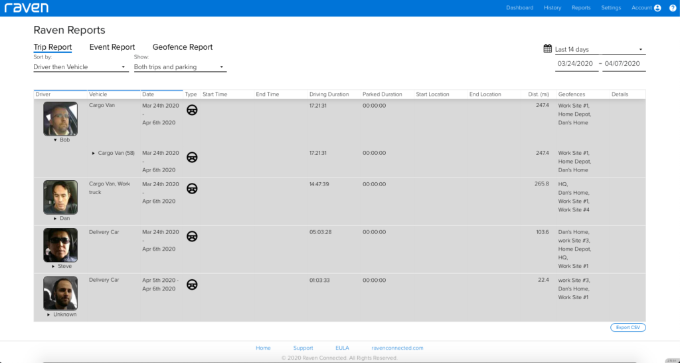Click steering wheel icon in Dan's row
Image resolution: width=680 pixels, height=363 pixels.
click(x=192, y=188)
